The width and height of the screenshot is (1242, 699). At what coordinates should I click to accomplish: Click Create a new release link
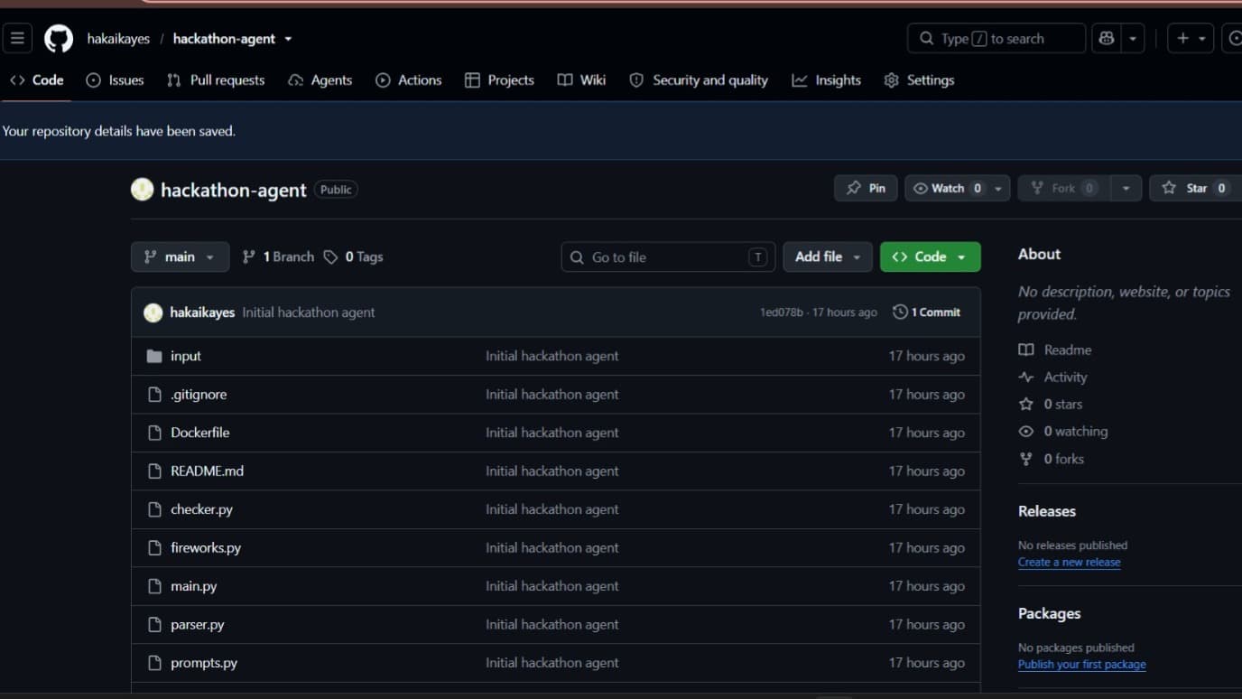coord(1070,562)
